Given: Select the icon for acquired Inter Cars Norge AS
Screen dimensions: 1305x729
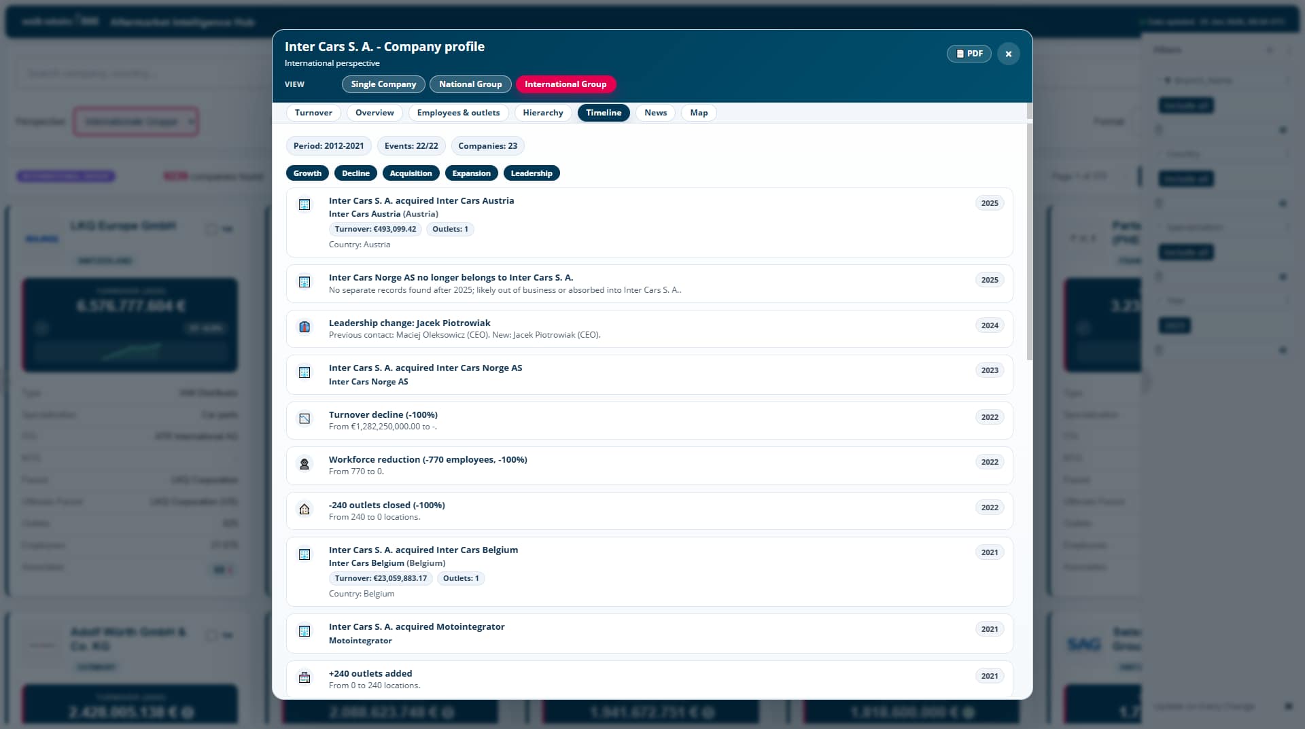Looking at the screenshot, I should point(304,372).
